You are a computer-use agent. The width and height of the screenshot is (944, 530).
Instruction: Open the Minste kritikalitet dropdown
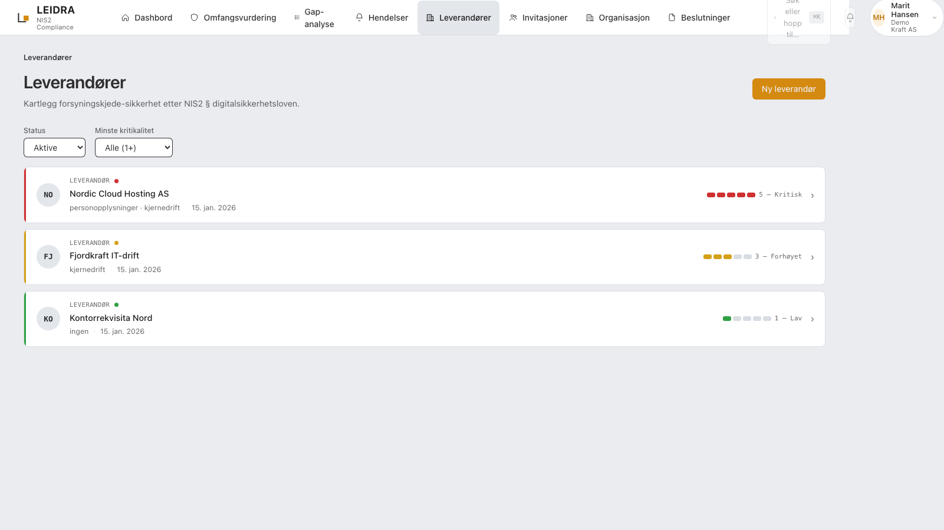[134, 148]
